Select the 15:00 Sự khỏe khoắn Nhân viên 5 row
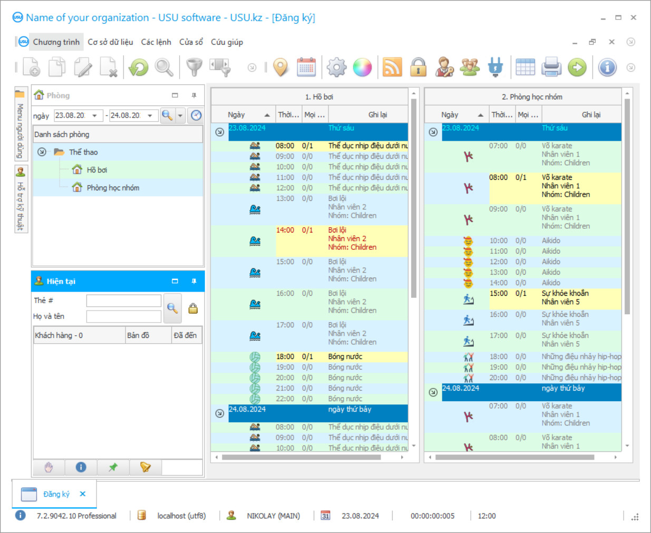The image size is (651, 533). pos(523,299)
